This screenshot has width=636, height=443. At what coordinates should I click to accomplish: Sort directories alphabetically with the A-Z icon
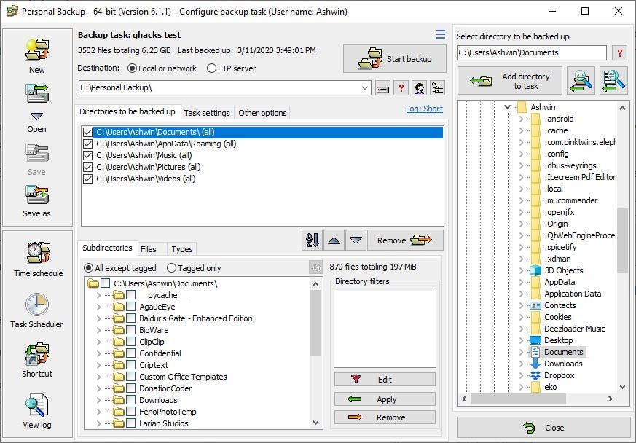pos(312,240)
